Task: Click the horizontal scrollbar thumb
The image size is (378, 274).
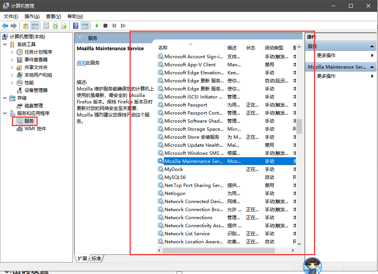Action: (219, 250)
